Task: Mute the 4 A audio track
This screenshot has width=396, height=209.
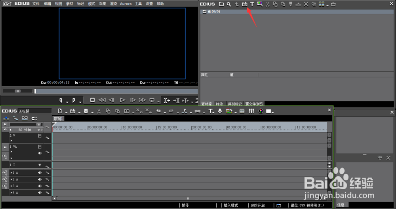Action: coord(40,193)
